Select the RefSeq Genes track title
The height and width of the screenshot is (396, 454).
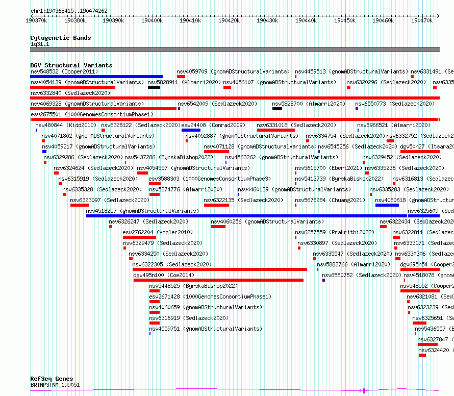(52, 379)
